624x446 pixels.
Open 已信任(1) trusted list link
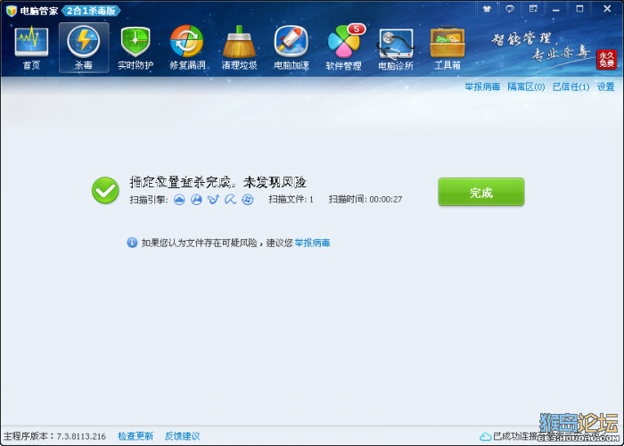[571, 87]
